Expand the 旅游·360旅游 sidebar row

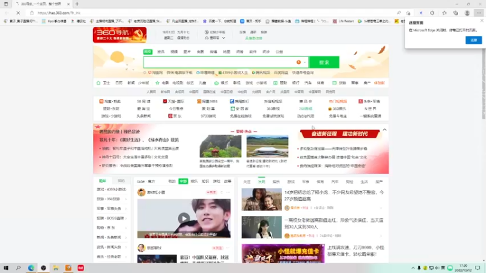point(126,199)
